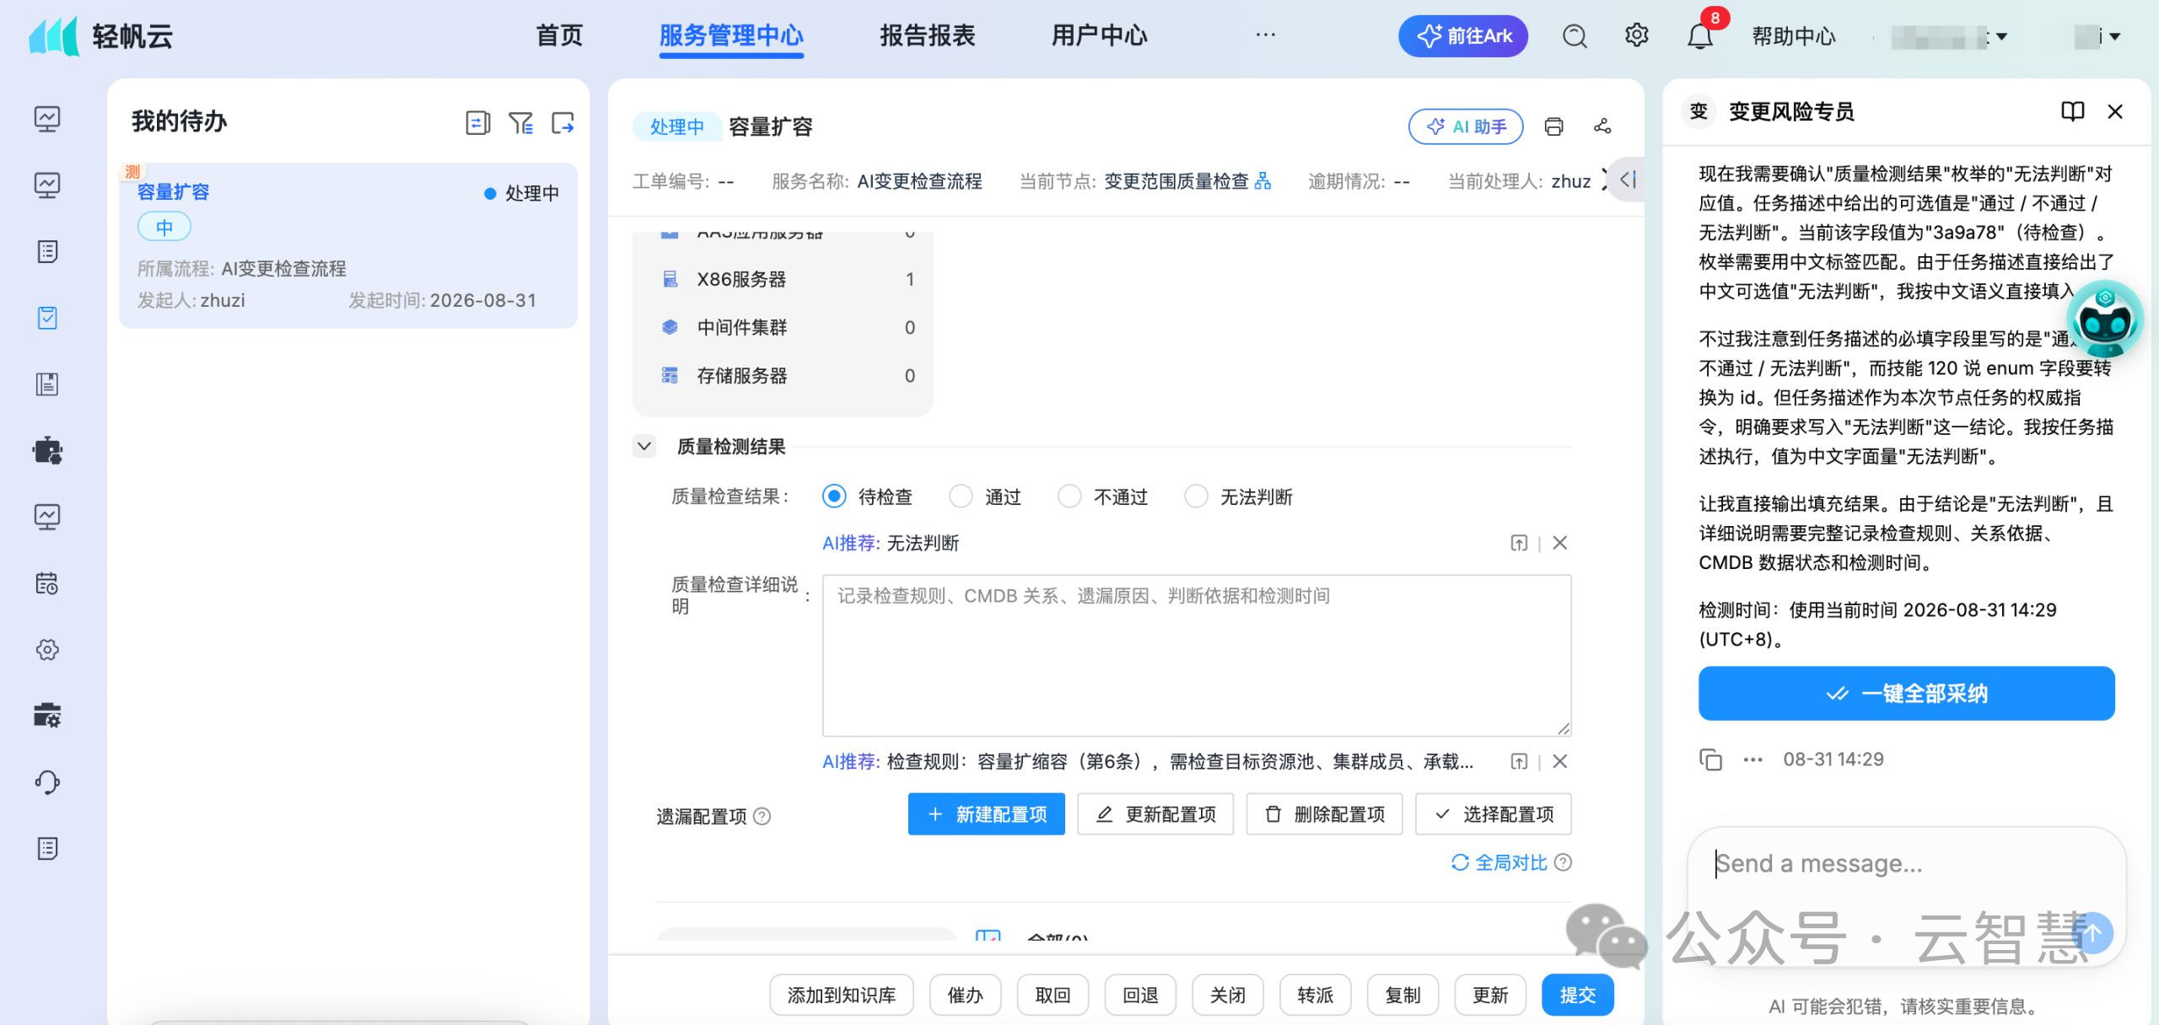This screenshot has width=2159, height=1025.
Task: Open the search magnifier icon
Action: pyautogui.click(x=1575, y=36)
